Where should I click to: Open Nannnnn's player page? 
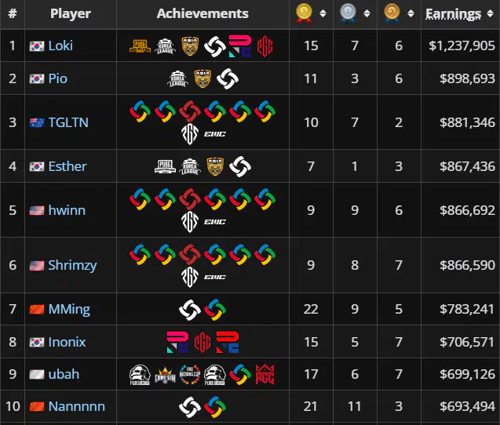click(77, 406)
